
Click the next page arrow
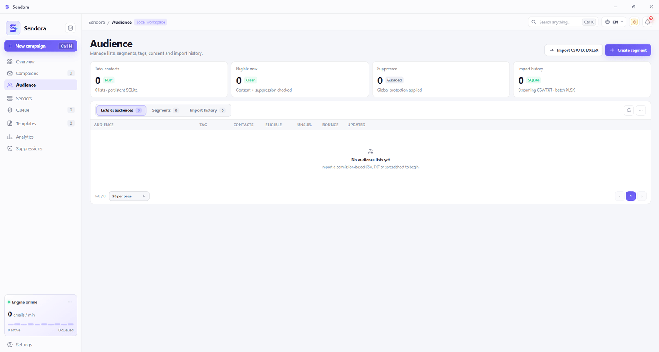642,196
